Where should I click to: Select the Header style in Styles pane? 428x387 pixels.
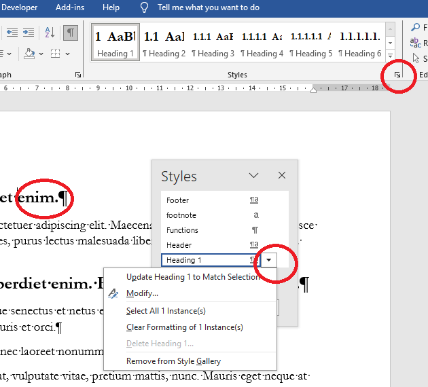click(x=211, y=245)
